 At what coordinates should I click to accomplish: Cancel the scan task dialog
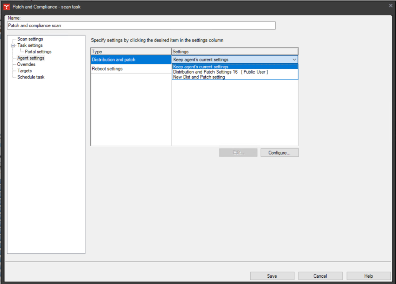(320, 276)
